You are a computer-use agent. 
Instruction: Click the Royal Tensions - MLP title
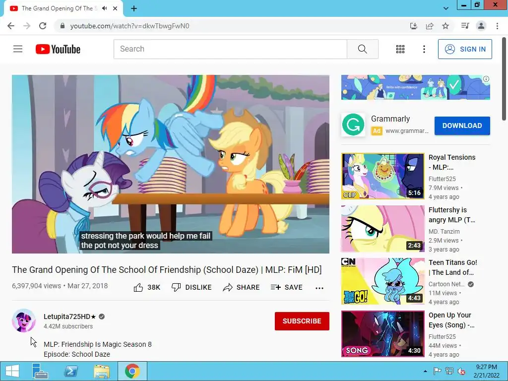click(x=452, y=162)
